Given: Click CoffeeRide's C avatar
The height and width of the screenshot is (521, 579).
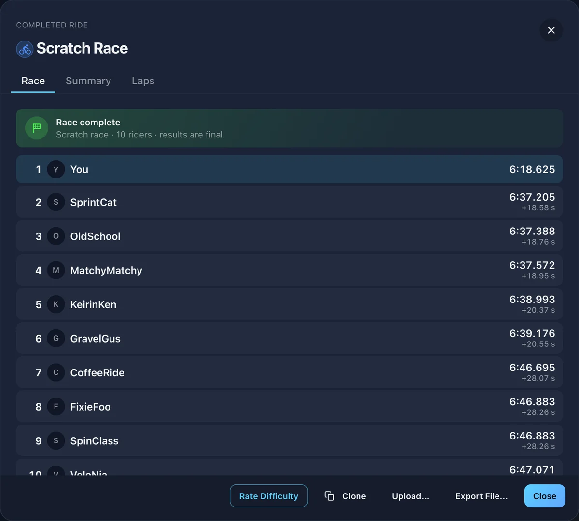Looking at the screenshot, I should click(56, 372).
